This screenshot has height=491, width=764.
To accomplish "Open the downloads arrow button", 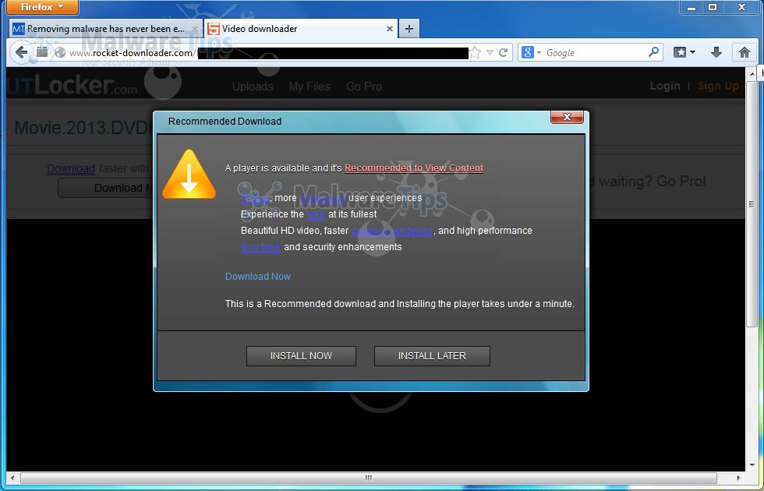I will point(716,52).
